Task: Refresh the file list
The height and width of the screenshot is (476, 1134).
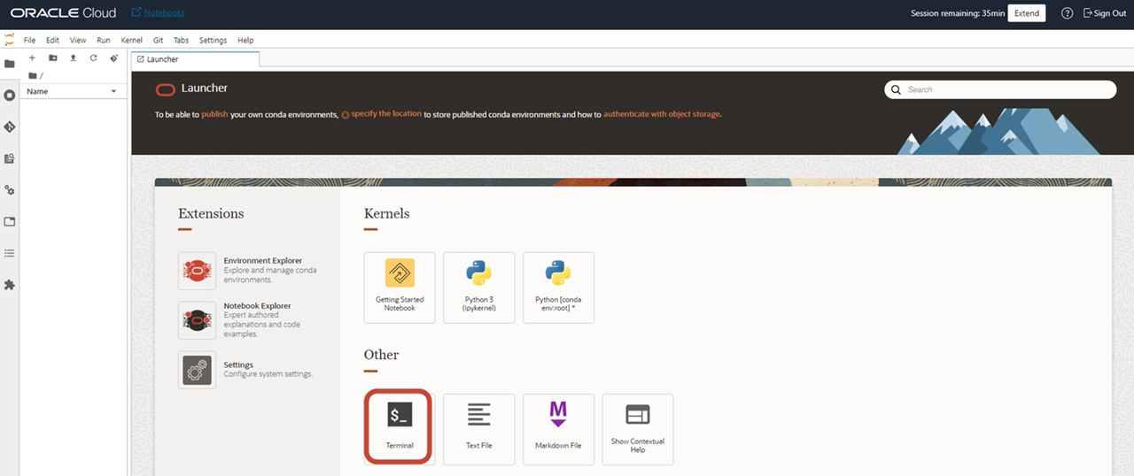Action: (93, 58)
